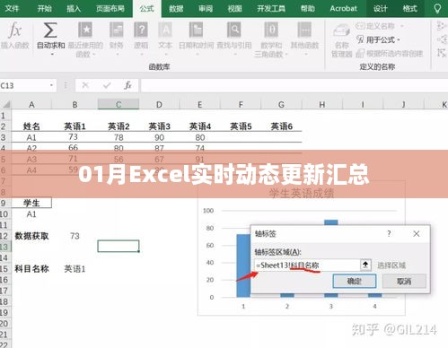Click Create from Selection option
Image resolution: width=448 pixels, height=348 pixels.
coord(390,54)
